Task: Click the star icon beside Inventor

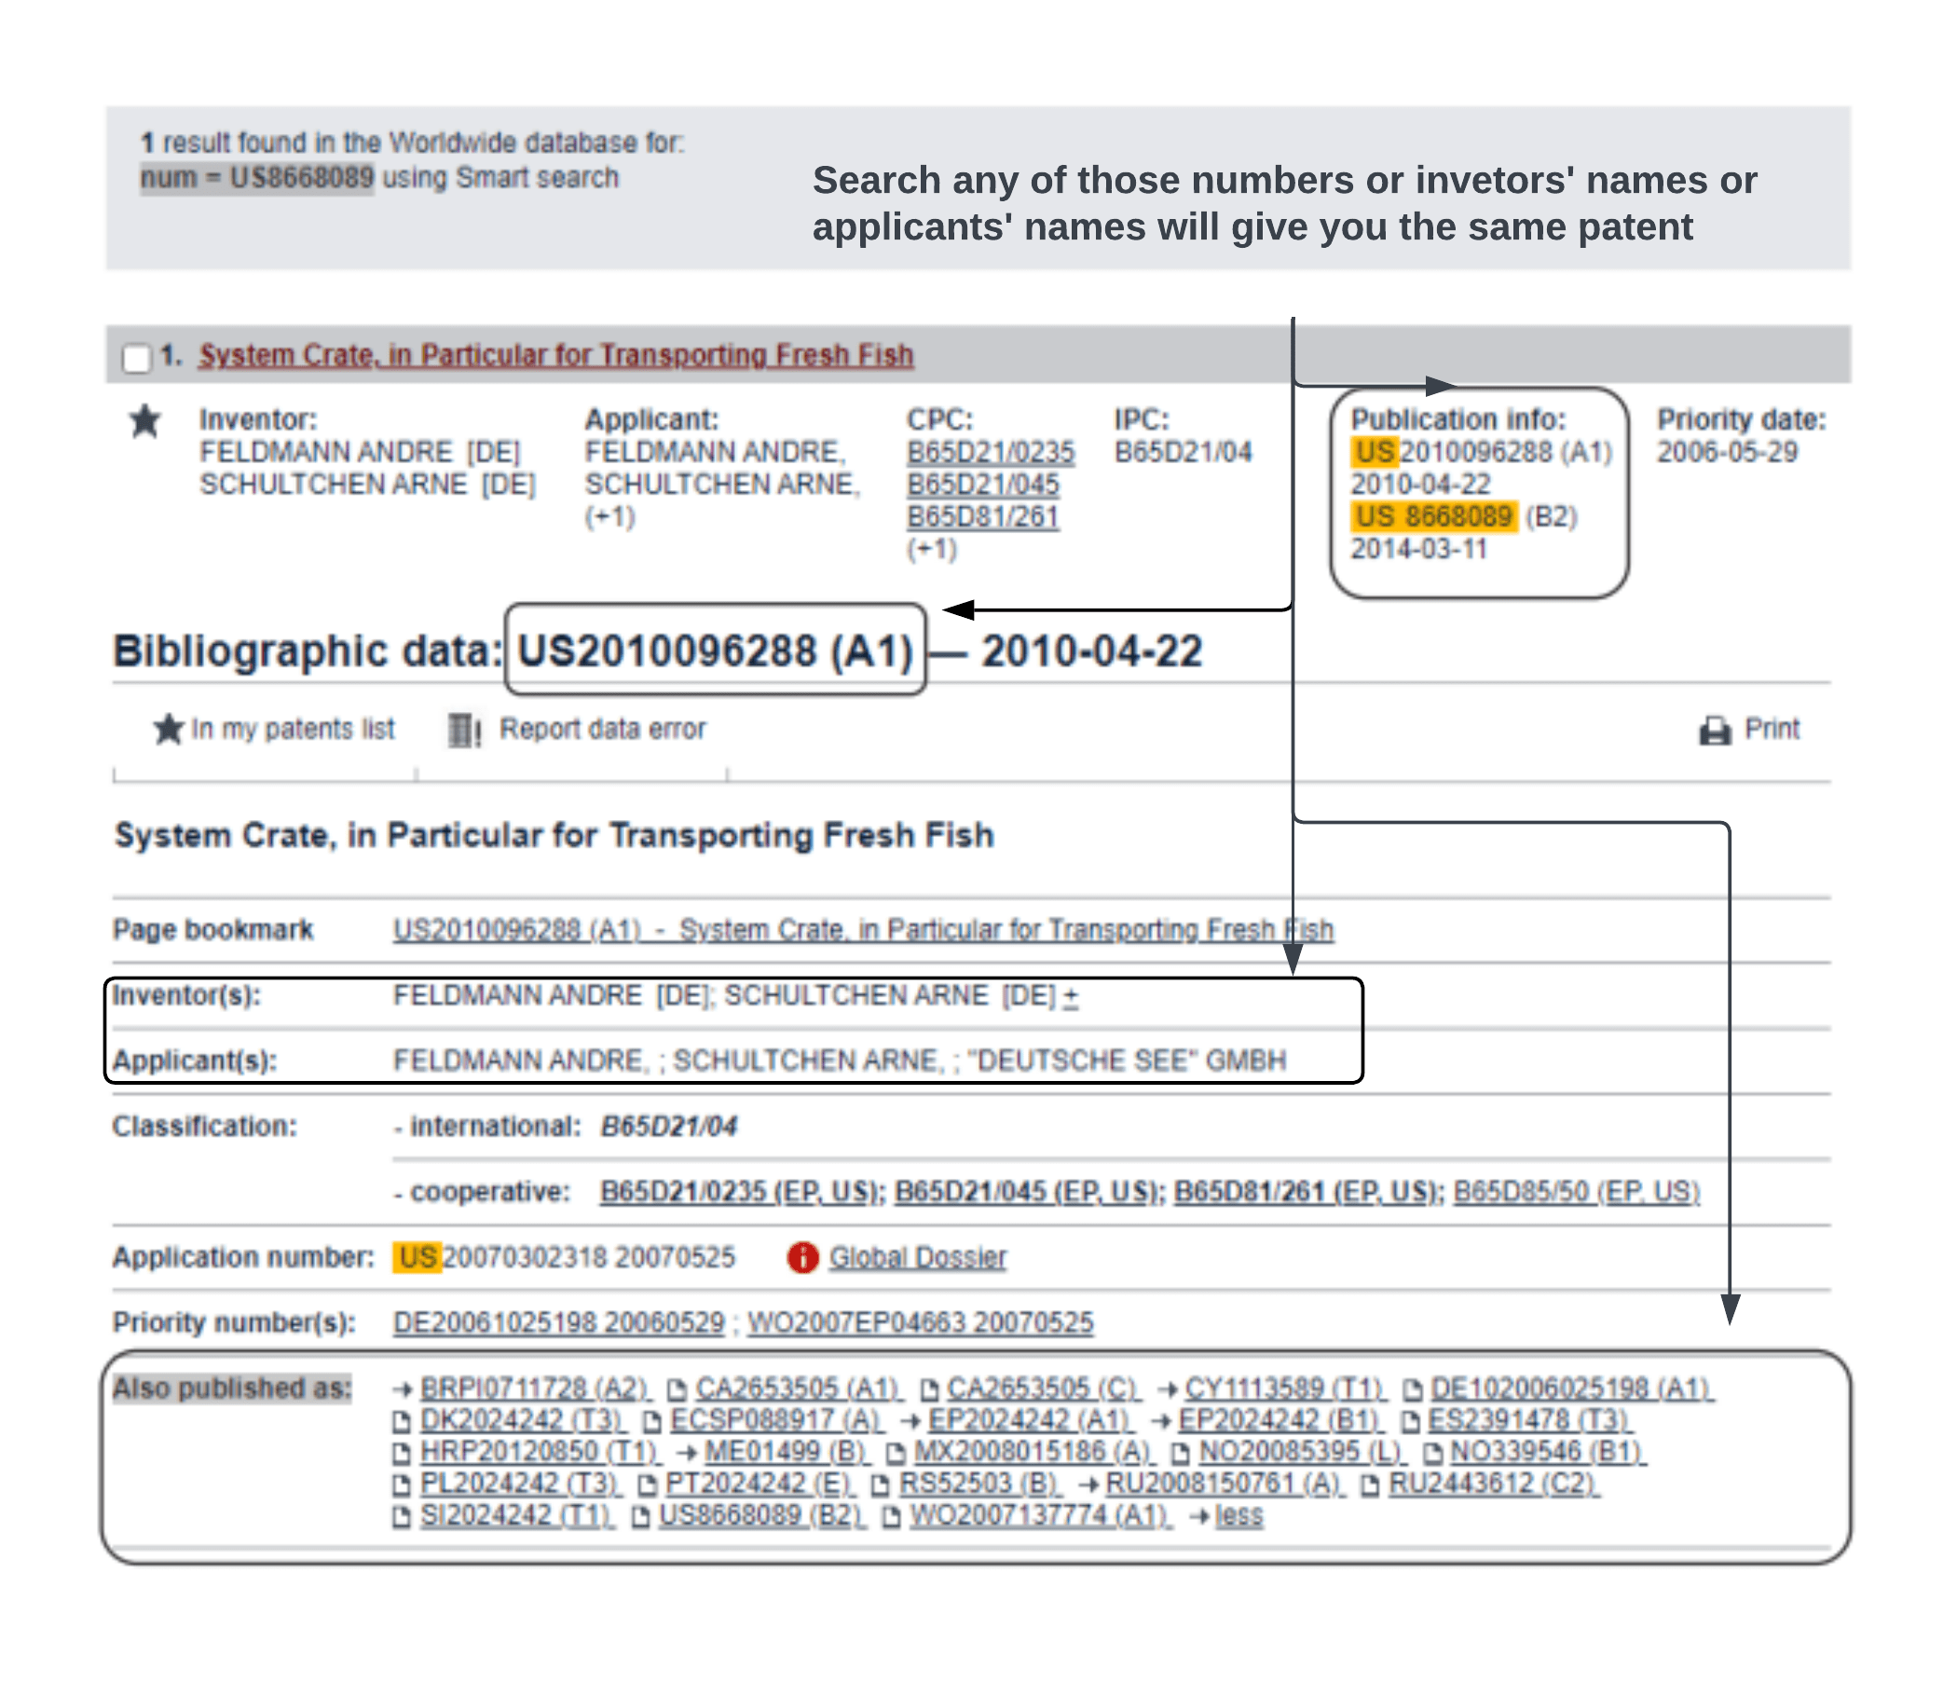Action: click(x=144, y=421)
